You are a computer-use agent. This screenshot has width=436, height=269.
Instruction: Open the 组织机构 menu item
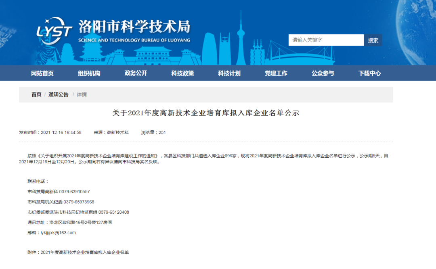click(89, 73)
